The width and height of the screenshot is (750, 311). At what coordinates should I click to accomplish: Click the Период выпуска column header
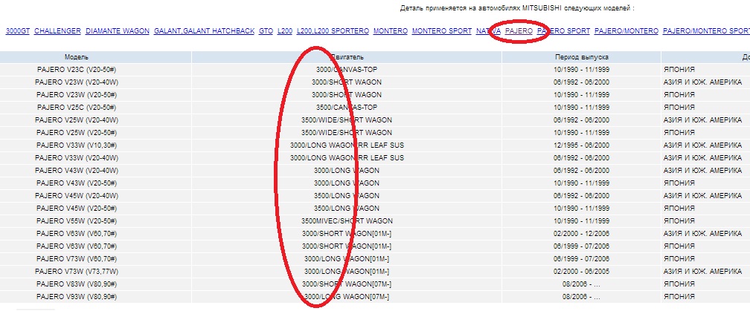click(582, 56)
